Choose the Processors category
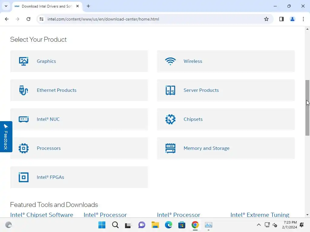This screenshot has height=232, width=310. (x=79, y=148)
